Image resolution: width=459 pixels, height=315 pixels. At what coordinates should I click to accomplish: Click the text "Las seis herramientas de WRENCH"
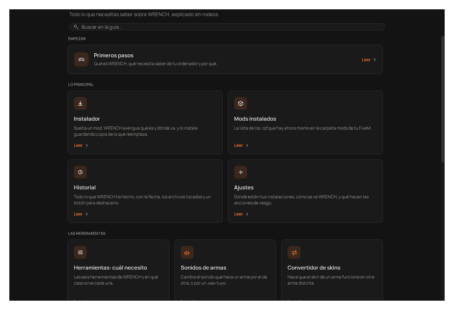click(116, 280)
